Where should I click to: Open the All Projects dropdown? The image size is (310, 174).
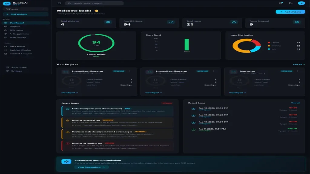point(25,9)
